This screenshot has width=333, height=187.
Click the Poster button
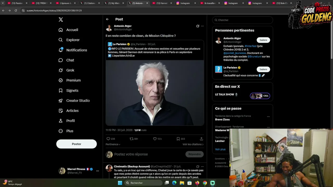[x=76, y=144]
